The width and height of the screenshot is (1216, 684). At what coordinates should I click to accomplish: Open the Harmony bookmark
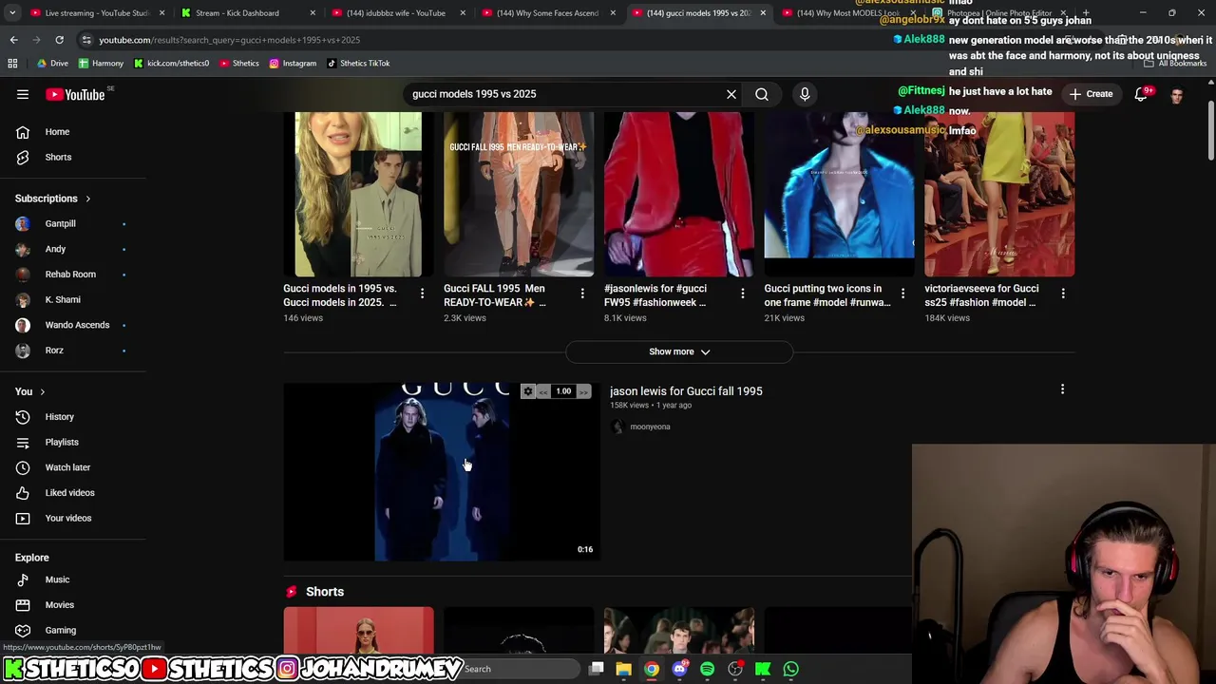point(101,64)
